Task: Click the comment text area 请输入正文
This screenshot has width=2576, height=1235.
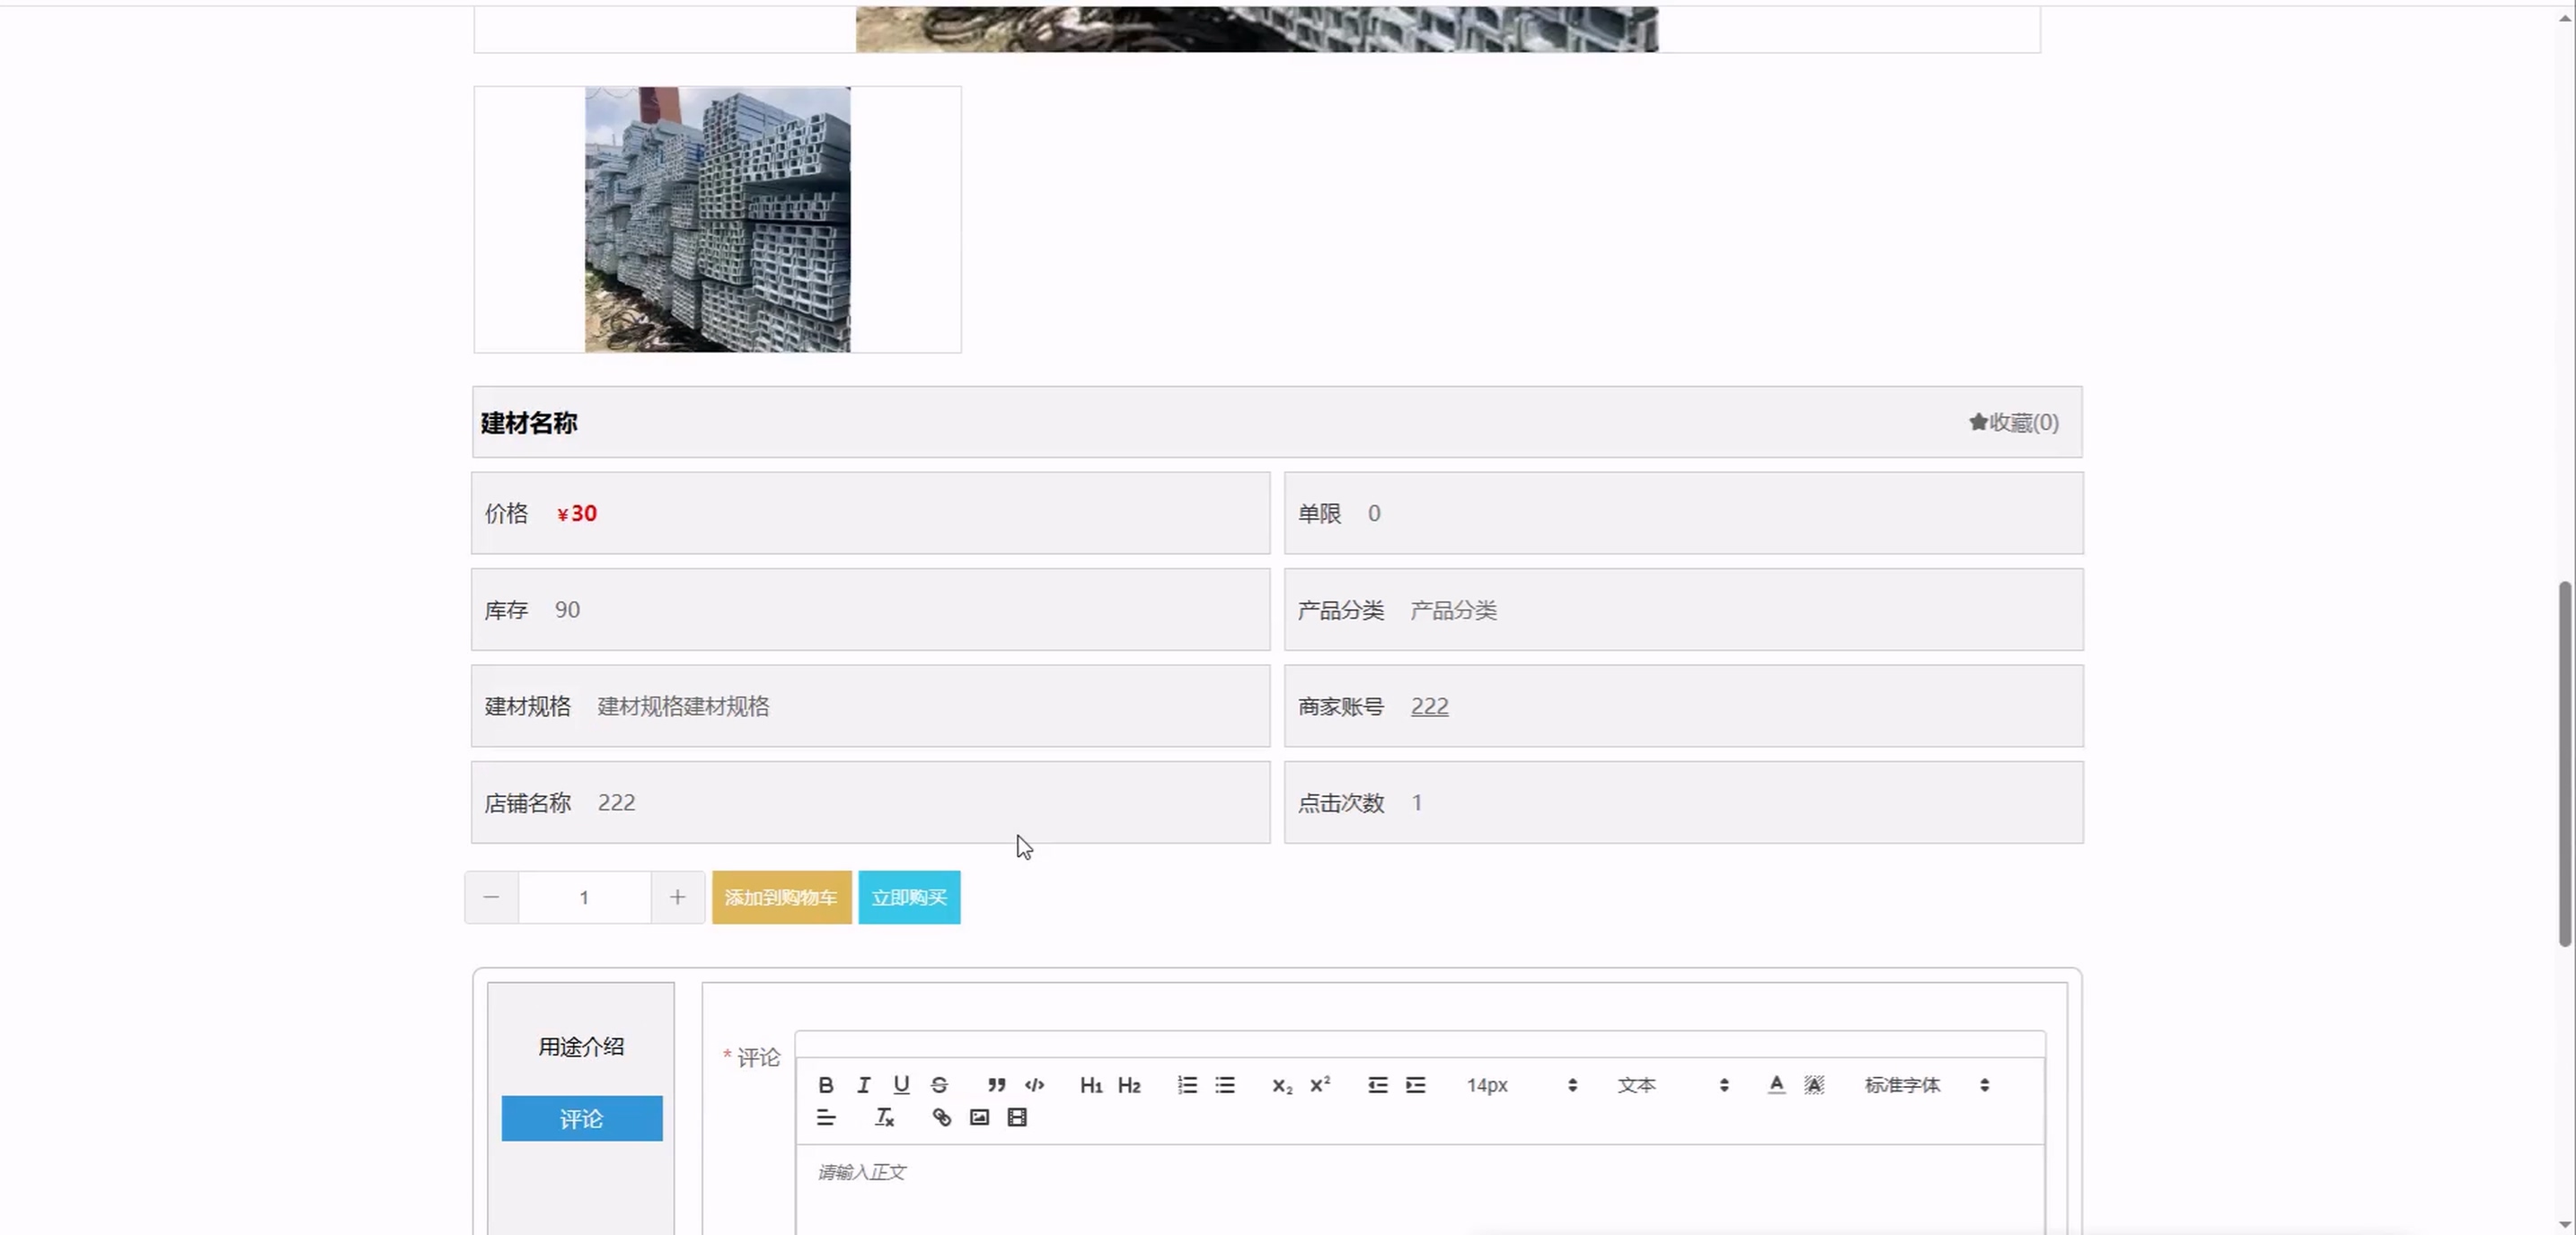Action: pyautogui.click(x=1420, y=1189)
